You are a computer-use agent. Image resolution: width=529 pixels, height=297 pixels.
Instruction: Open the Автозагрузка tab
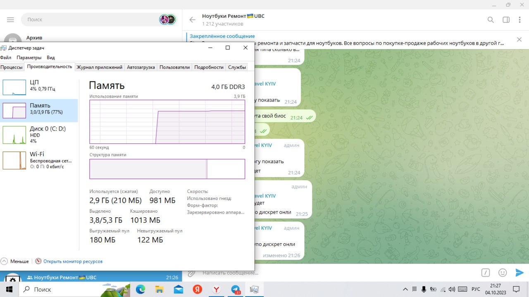tap(141, 67)
